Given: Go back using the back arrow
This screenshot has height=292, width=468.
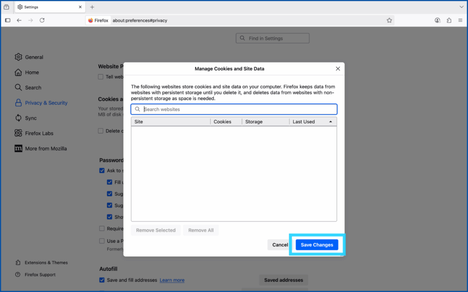Looking at the screenshot, I should [x=19, y=20].
